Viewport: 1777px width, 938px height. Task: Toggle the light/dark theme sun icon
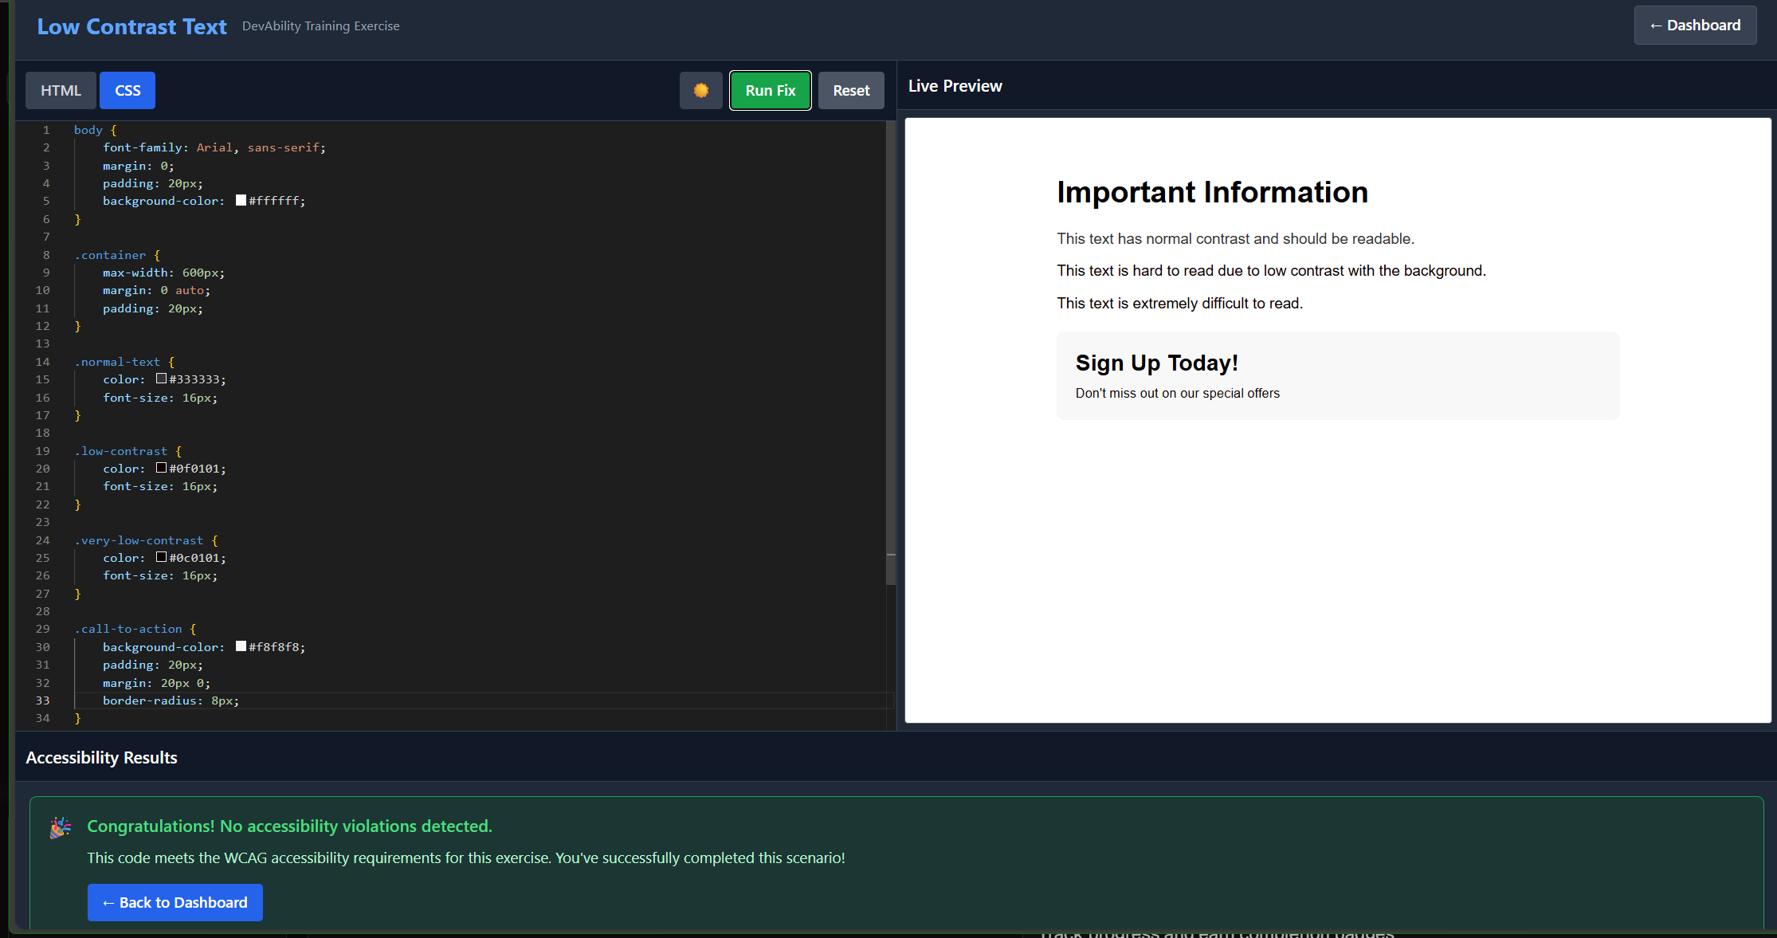click(x=700, y=90)
